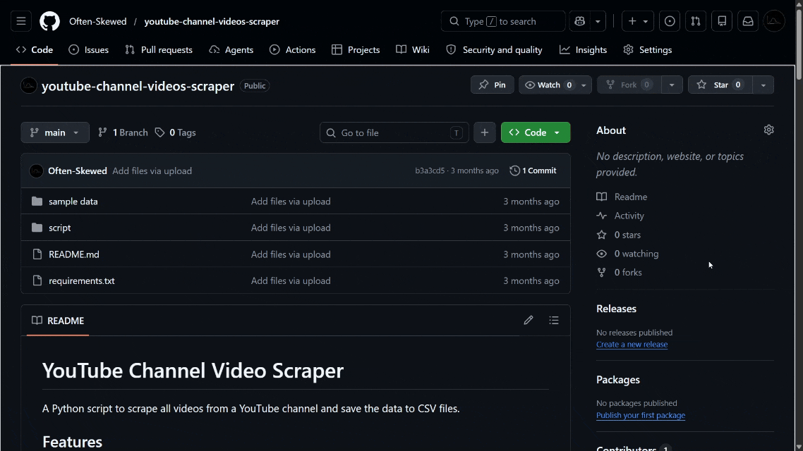The width and height of the screenshot is (803, 451).
Task: Open the Insights tab
Action: (584, 49)
